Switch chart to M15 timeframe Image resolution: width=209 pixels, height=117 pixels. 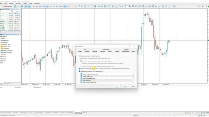pyautogui.click(x=40, y=6)
